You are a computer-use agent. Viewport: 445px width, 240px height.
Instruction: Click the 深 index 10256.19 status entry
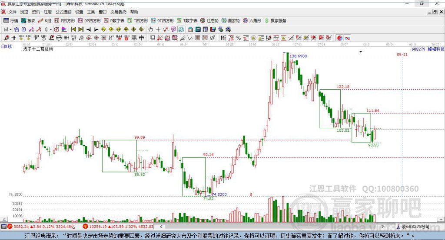point(118,227)
